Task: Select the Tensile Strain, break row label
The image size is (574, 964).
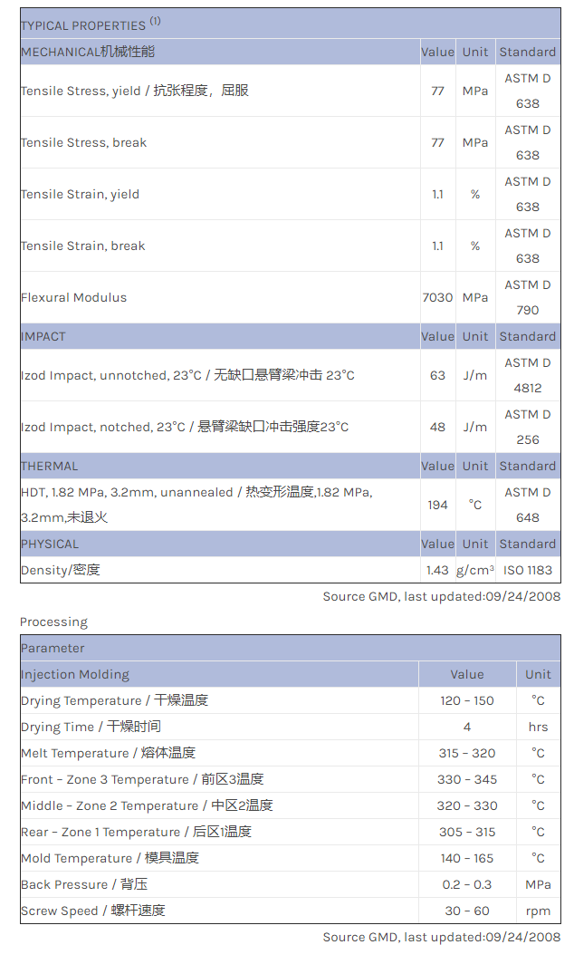Action: click(82, 246)
